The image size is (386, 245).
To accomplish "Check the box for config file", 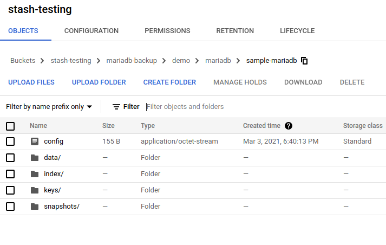I will (10, 141).
